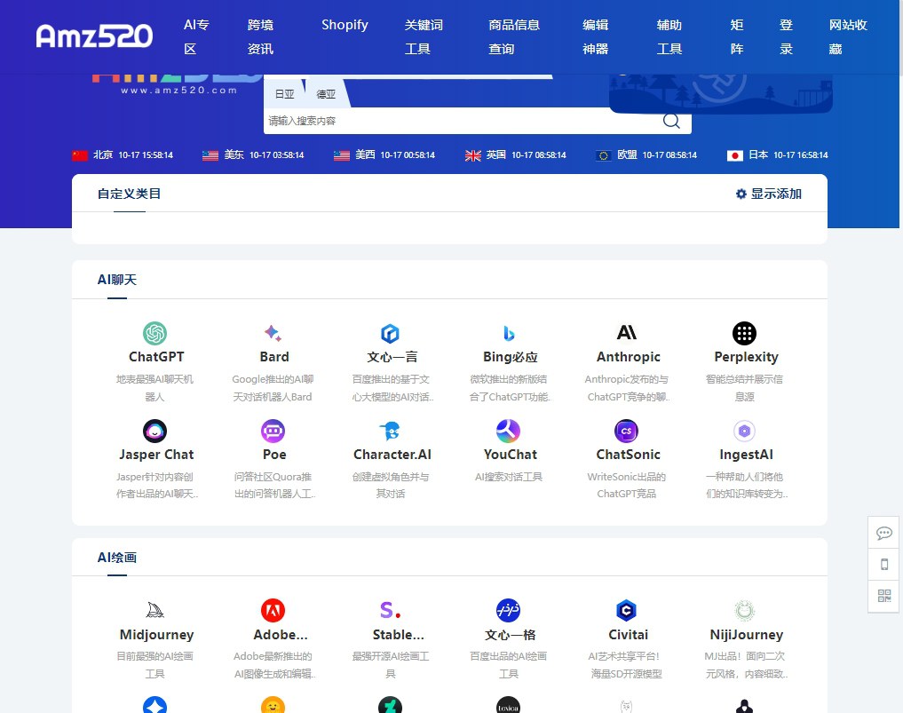Open the QR code sidebar icon
Screen dimensions: 903x713
[884, 596]
